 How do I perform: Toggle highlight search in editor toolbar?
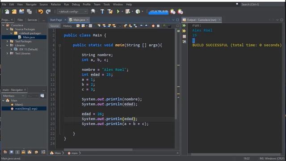114,26
